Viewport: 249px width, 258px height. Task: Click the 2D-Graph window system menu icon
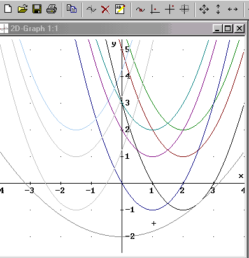click(4, 29)
